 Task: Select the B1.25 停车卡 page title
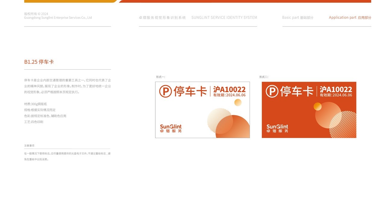click(39, 61)
